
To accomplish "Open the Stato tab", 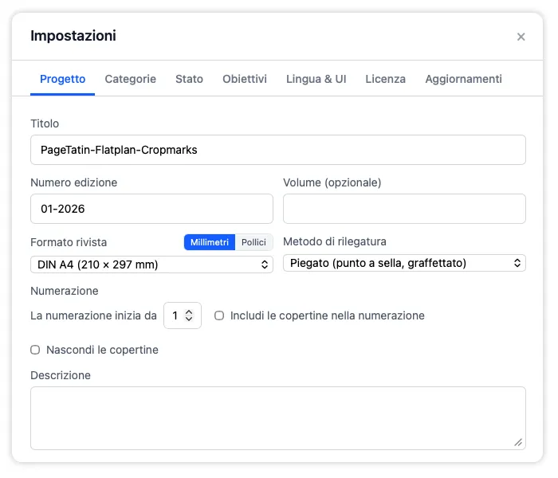I will point(189,79).
